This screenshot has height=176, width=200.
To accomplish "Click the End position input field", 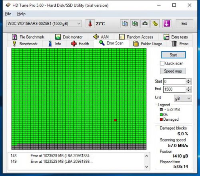I will coord(174,89).
